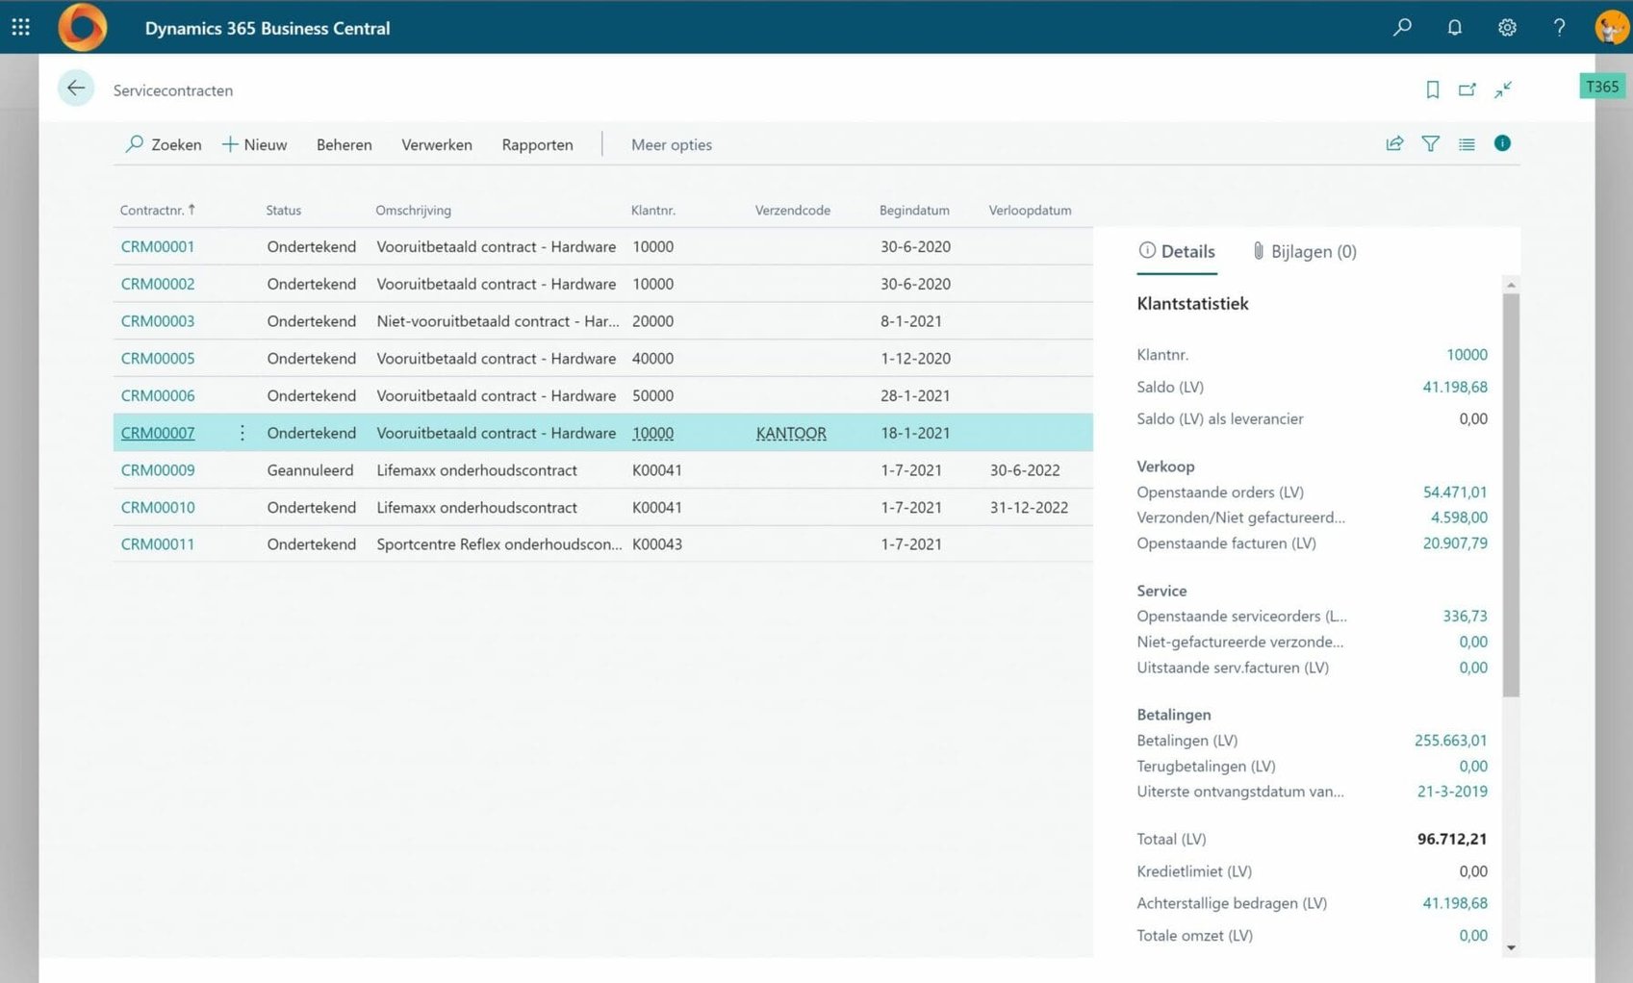
Task: Open the notifications bell
Action: tap(1455, 27)
